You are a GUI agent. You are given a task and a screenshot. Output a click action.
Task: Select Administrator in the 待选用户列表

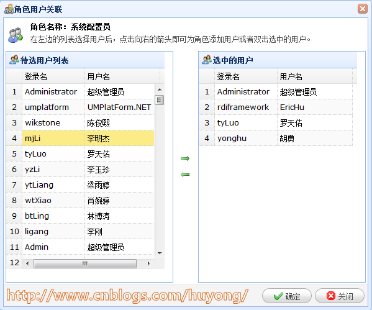[x=81, y=91]
